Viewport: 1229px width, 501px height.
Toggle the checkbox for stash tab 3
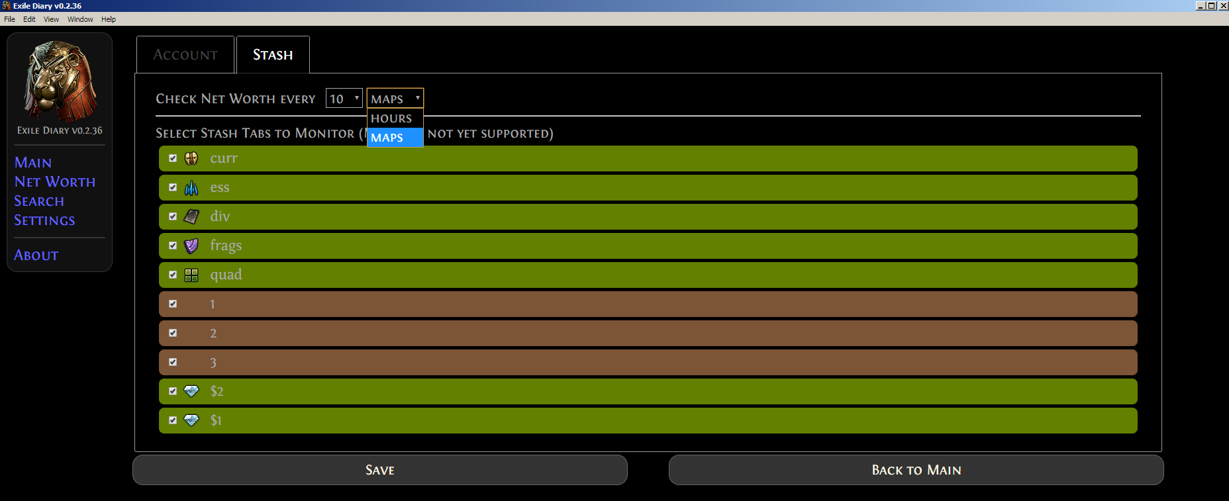[x=173, y=362]
